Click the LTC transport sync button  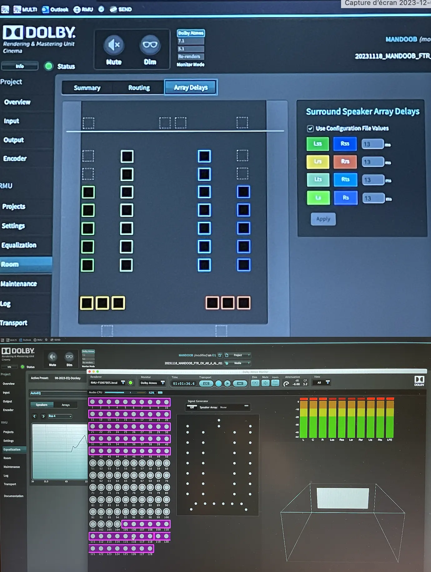(x=206, y=384)
